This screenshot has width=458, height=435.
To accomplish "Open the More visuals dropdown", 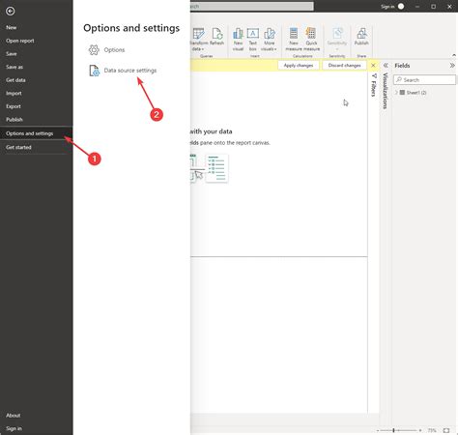I will (x=269, y=39).
